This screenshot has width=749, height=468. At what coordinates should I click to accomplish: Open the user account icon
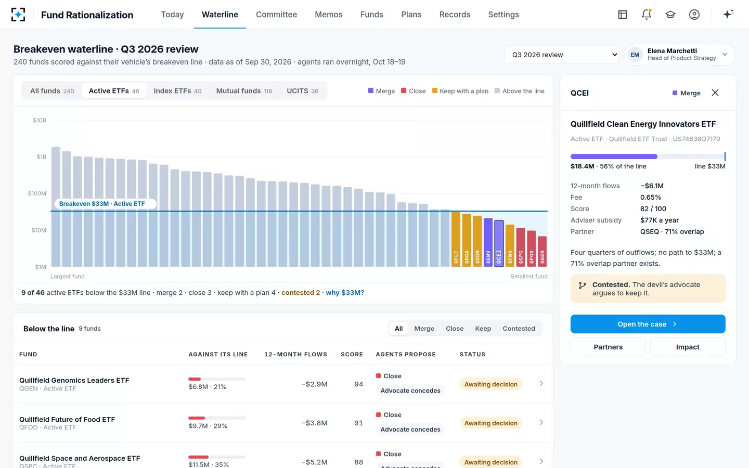(x=694, y=15)
